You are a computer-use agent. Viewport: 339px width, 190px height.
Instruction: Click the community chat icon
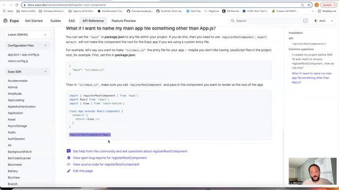pyautogui.click(x=68, y=151)
